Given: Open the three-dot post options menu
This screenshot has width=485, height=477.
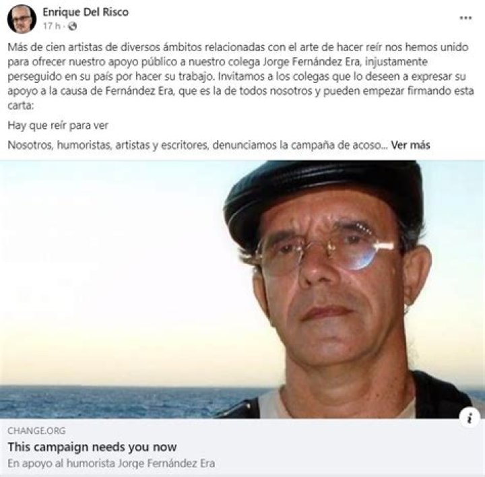Looking at the screenshot, I should [465, 18].
